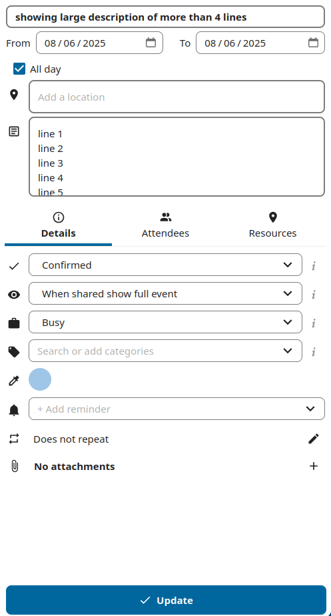This screenshot has width=331, height=616.
Task: Expand the Confirmed status dropdown
Action: point(165,265)
